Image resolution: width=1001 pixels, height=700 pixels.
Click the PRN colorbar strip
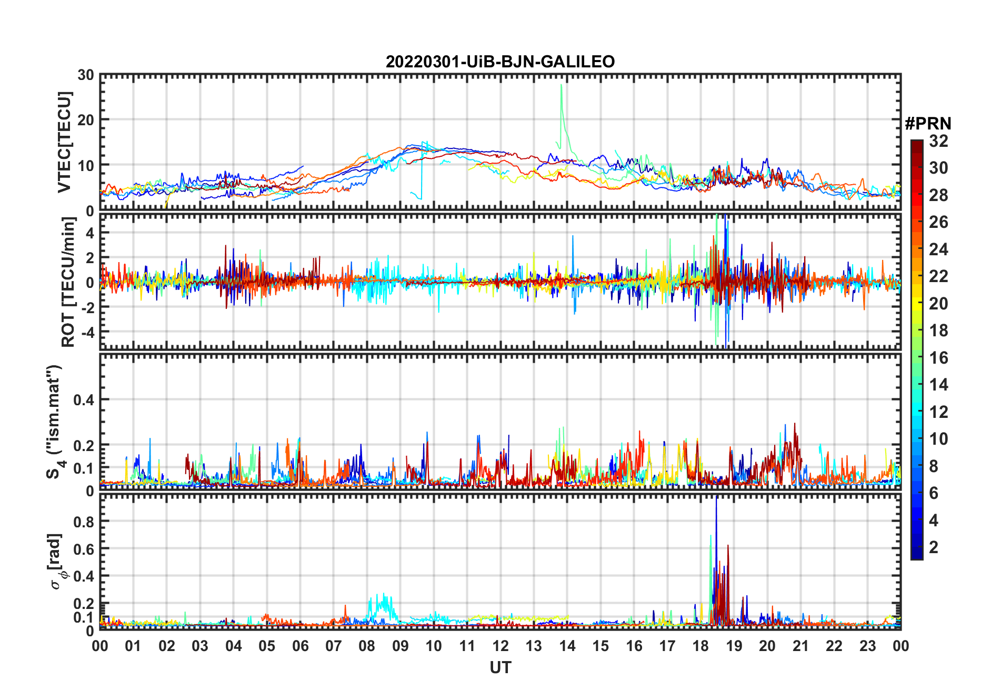(x=917, y=349)
